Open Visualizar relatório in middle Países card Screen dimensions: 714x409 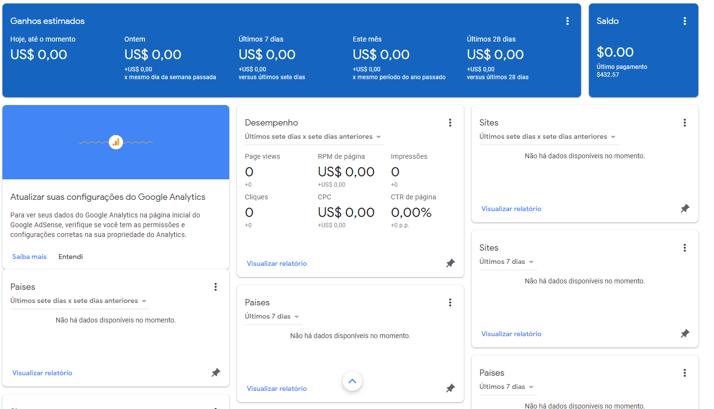tap(277, 388)
